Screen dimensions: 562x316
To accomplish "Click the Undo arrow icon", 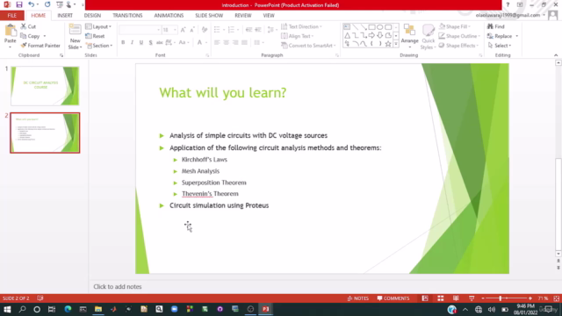I will point(32,4).
